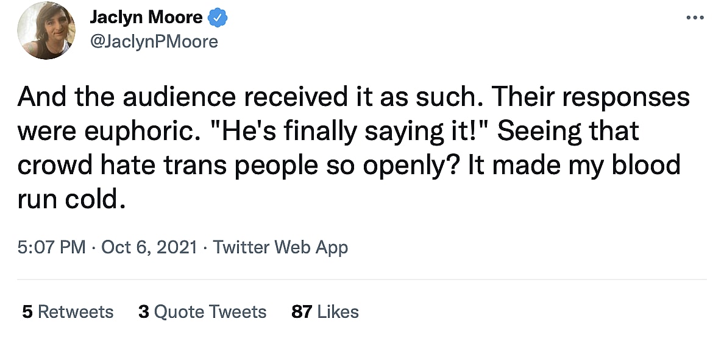
Task: Click the bold number 5 retweet count
Action: [27, 312]
